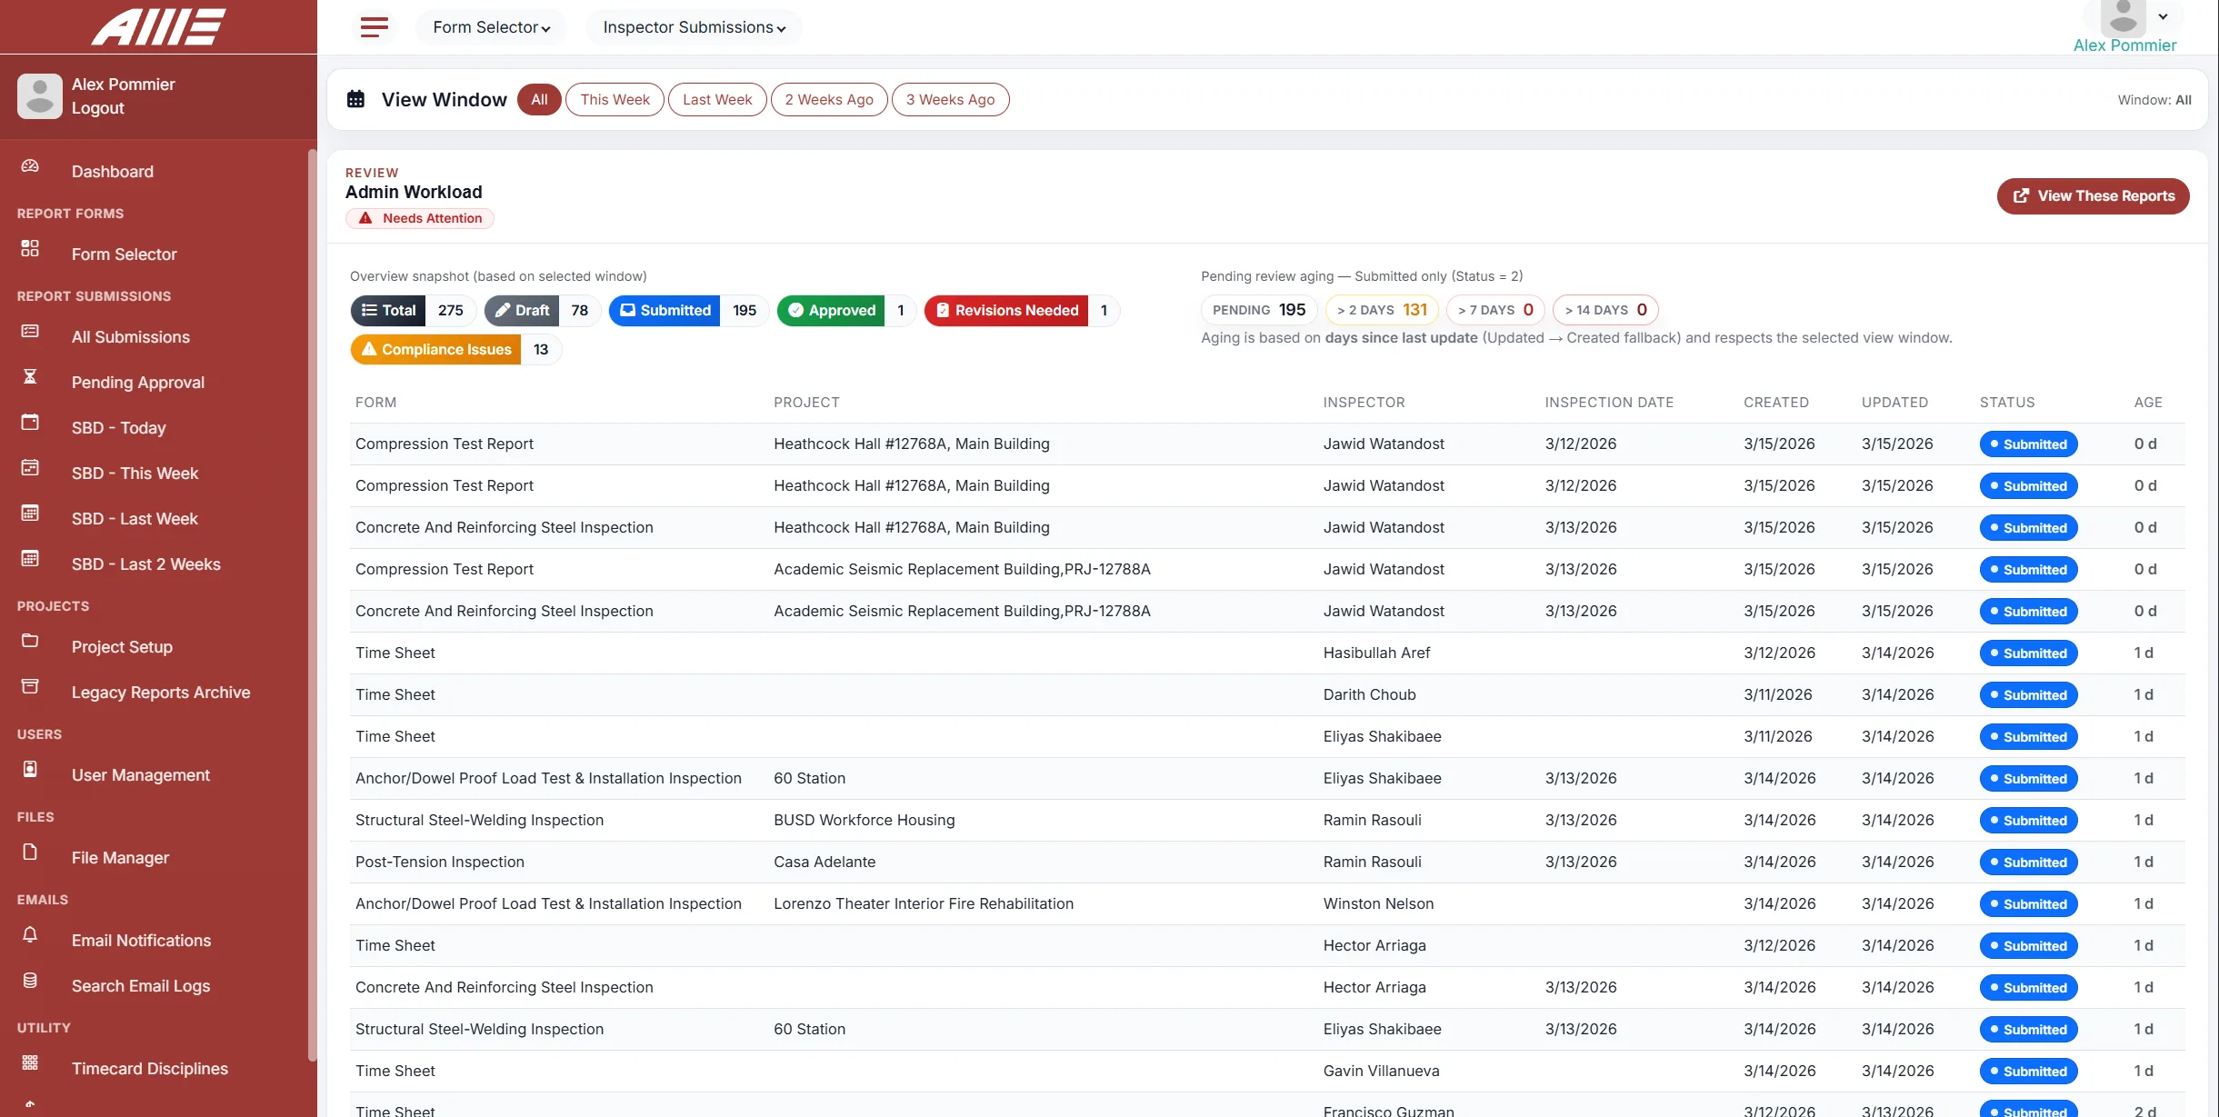2219x1117 pixels.
Task: Click the Submitted 195 overview badge
Action: click(x=689, y=311)
